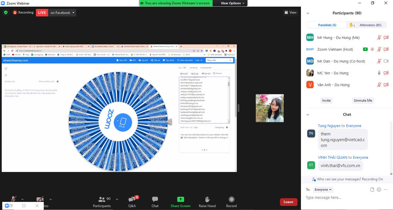This screenshot has height=210, width=393.
Task: Collapse the Participants section chevron
Action: click(308, 13)
